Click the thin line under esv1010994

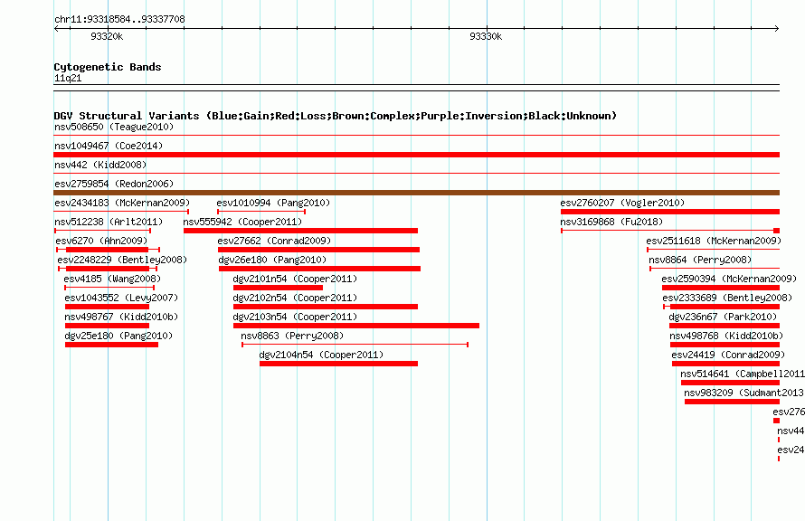click(x=261, y=212)
